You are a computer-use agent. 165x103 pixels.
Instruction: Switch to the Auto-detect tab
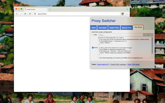pyautogui.click(x=102, y=28)
